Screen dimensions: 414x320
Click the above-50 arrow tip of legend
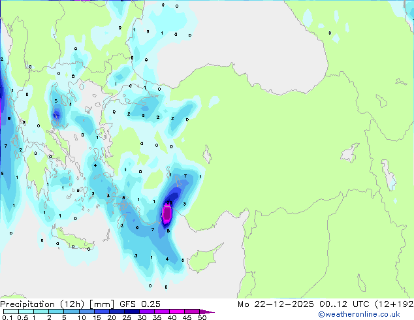point(207,312)
